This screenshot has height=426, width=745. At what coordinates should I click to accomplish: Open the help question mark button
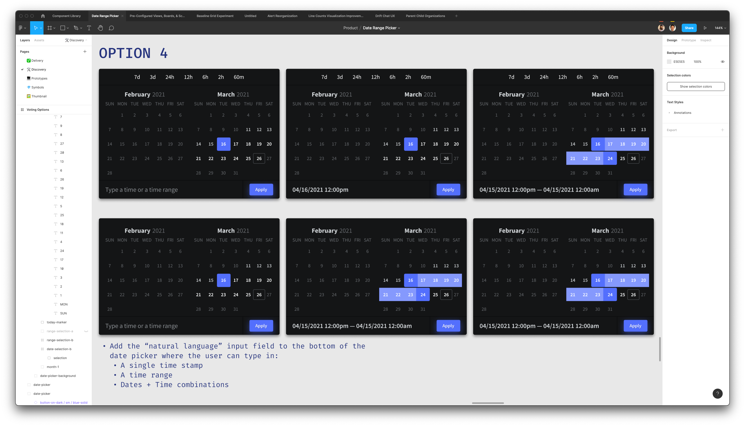pos(717,394)
